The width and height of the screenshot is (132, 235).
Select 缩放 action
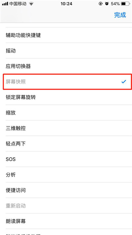point(66,113)
